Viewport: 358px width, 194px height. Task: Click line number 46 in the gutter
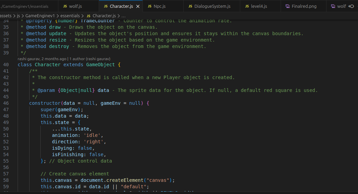tap(6, 103)
